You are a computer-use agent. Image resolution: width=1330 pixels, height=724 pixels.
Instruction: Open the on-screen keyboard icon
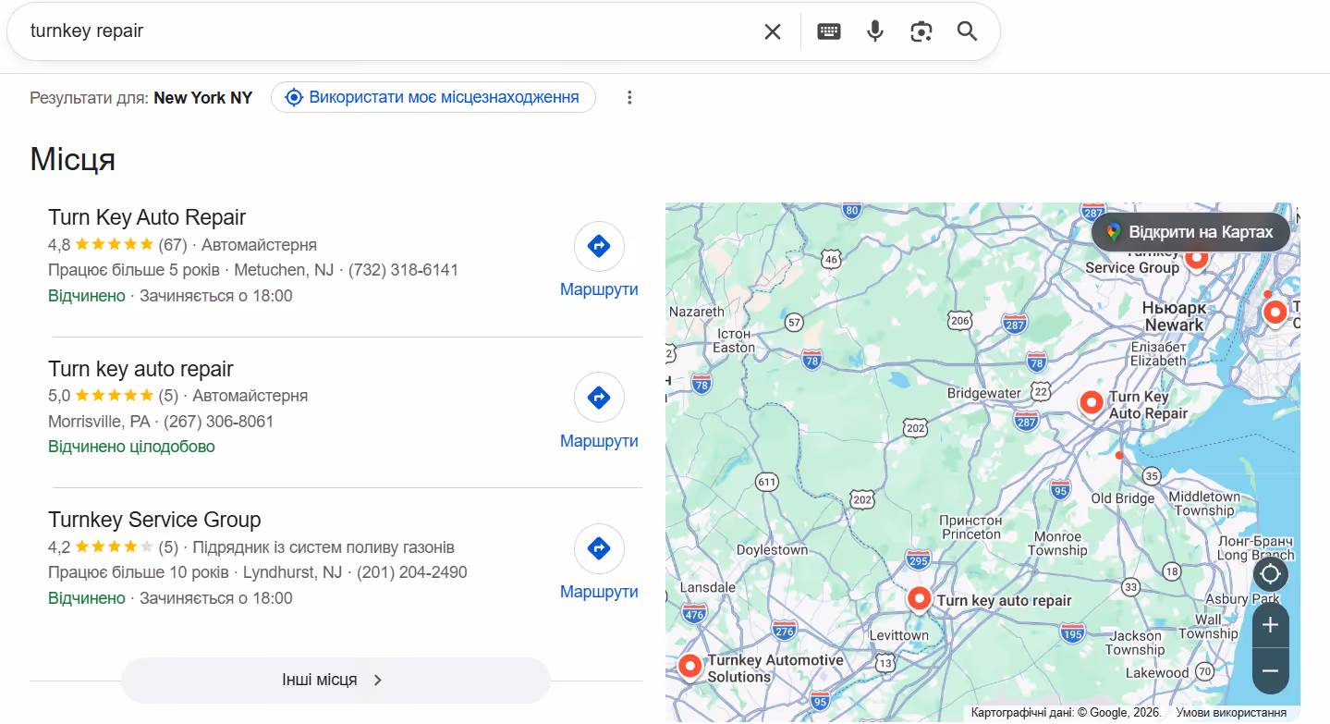click(x=829, y=31)
